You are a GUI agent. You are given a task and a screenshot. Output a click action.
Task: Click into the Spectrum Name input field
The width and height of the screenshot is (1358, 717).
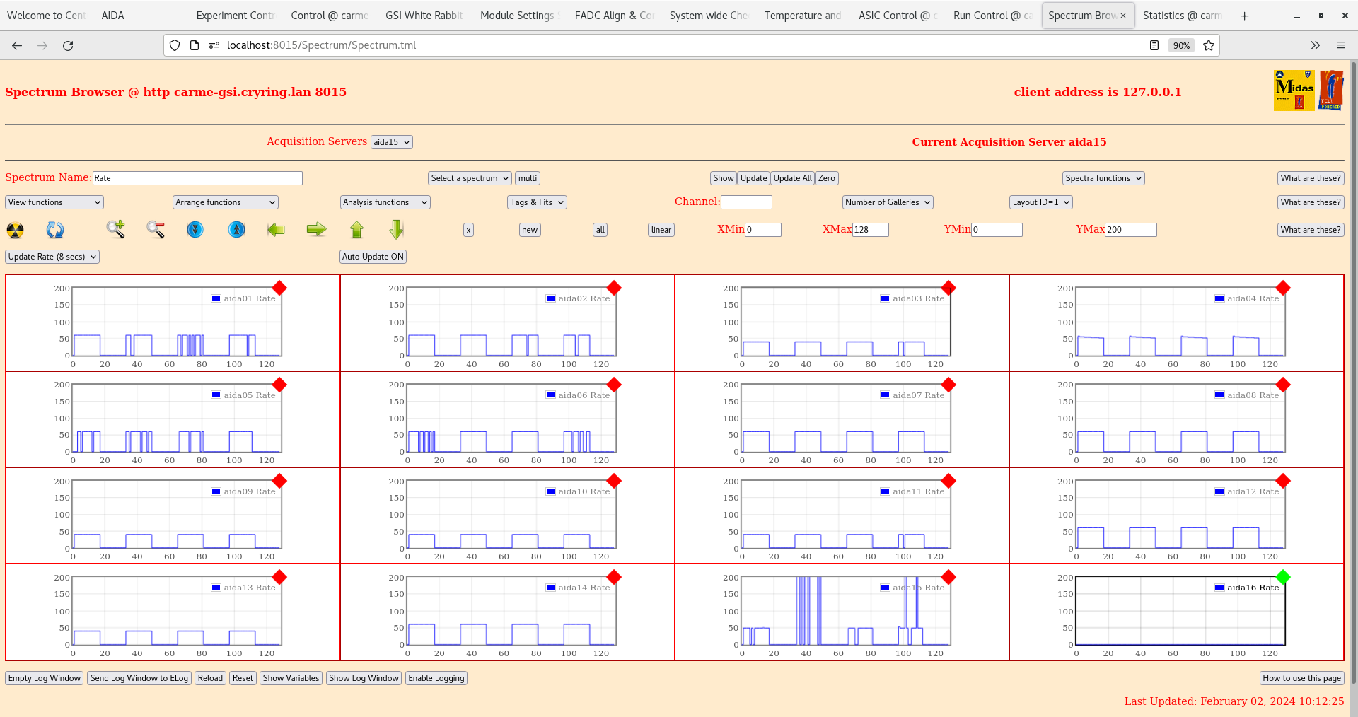point(197,178)
